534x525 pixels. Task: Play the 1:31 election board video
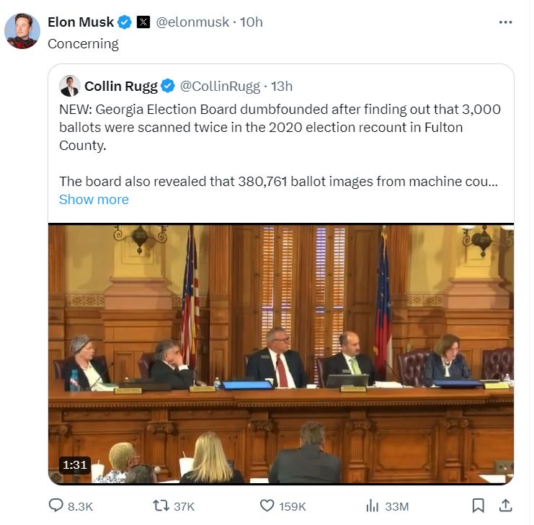click(x=281, y=354)
